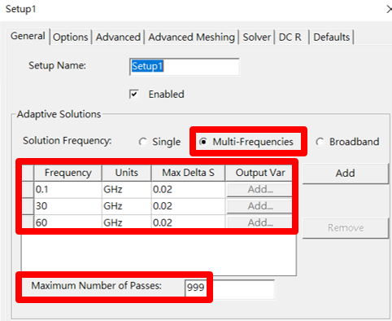Open the DC R tab
The width and height of the screenshot is (392, 321).
click(291, 37)
